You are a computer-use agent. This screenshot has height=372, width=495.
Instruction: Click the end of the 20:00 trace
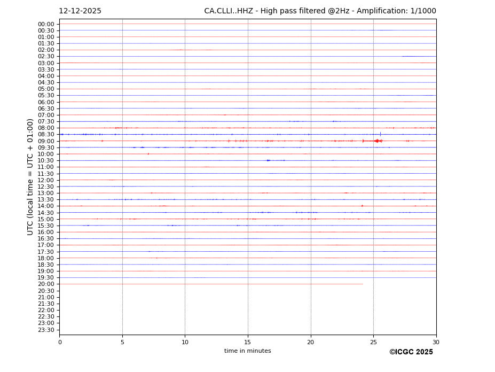tap(363, 284)
